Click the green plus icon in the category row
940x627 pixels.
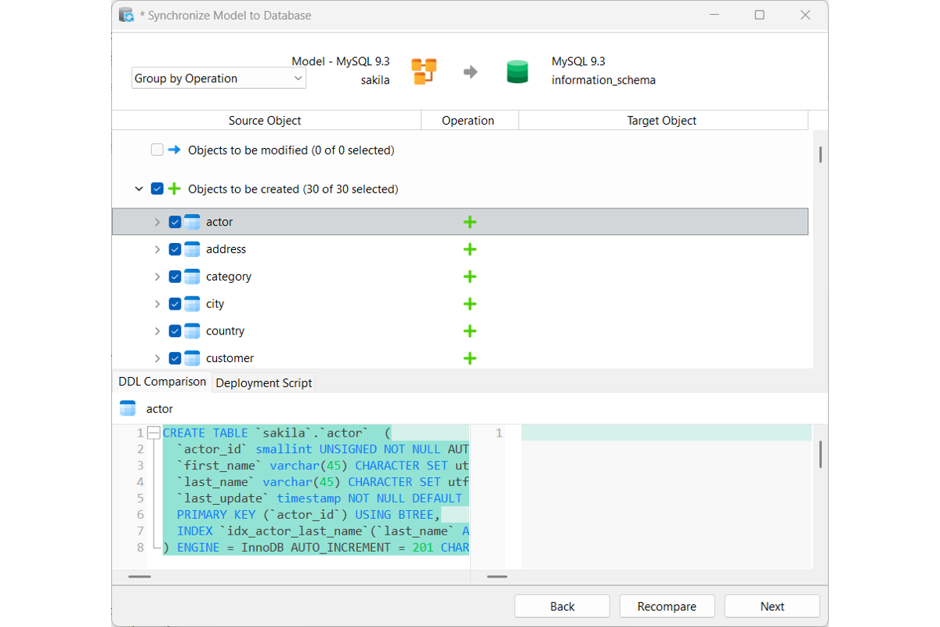(470, 277)
